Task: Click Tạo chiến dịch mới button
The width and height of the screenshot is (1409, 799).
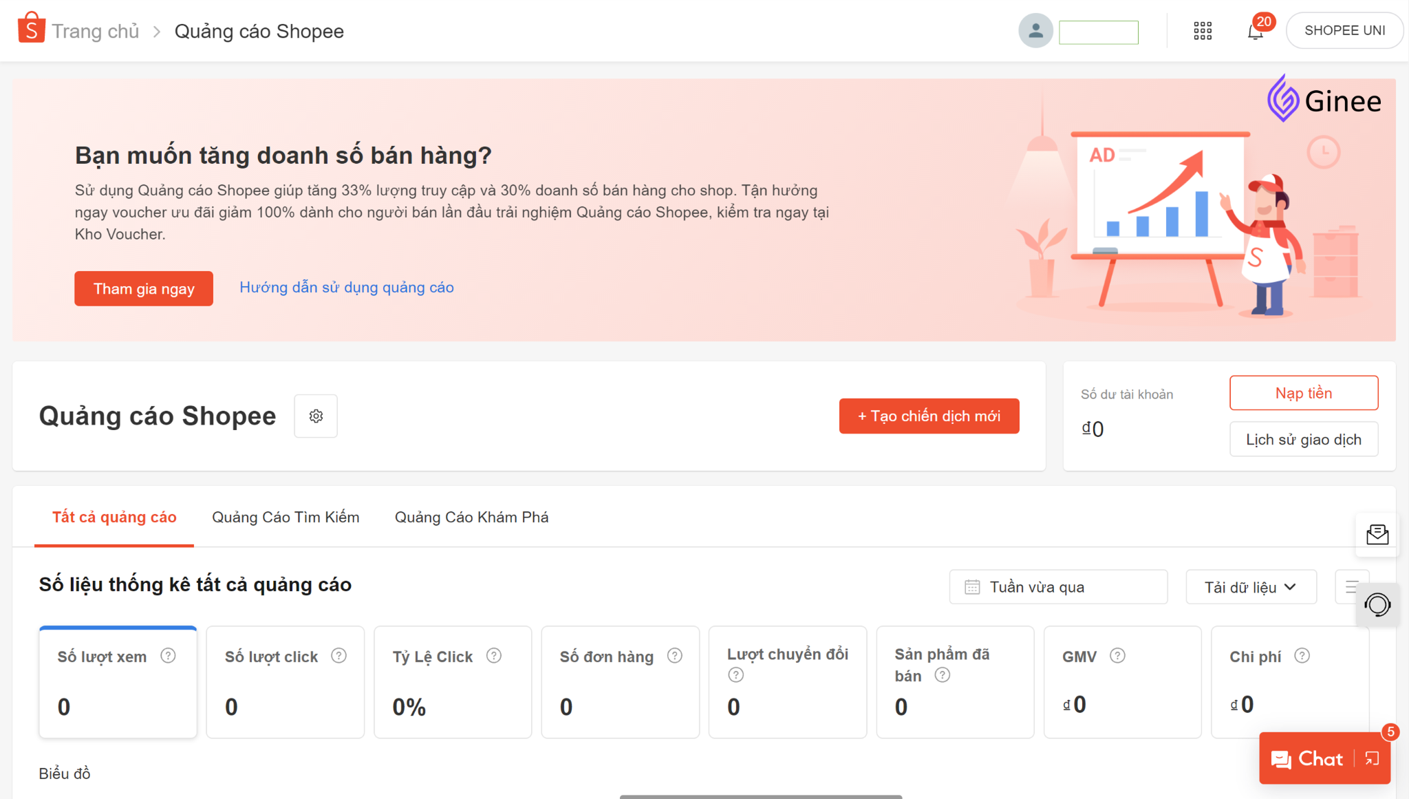Action: [x=929, y=416]
